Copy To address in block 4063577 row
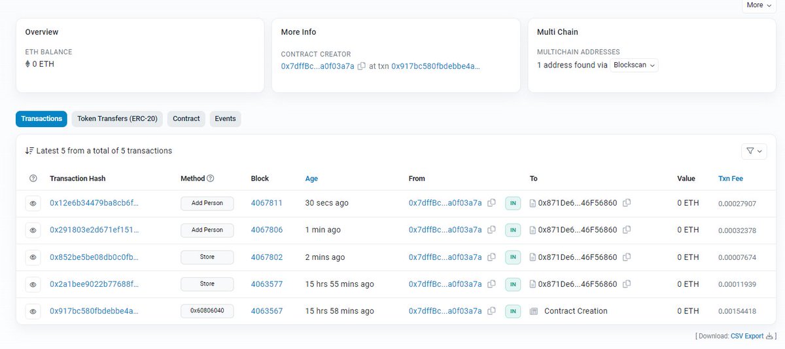The image size is (785, 349). coord(627,284)
